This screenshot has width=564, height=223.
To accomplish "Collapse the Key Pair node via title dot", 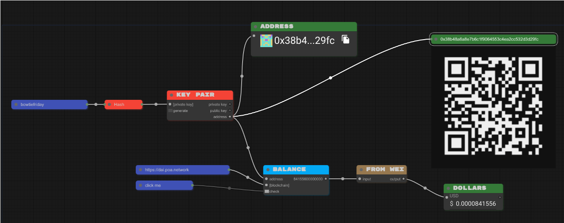I will (x=172, y=95).
